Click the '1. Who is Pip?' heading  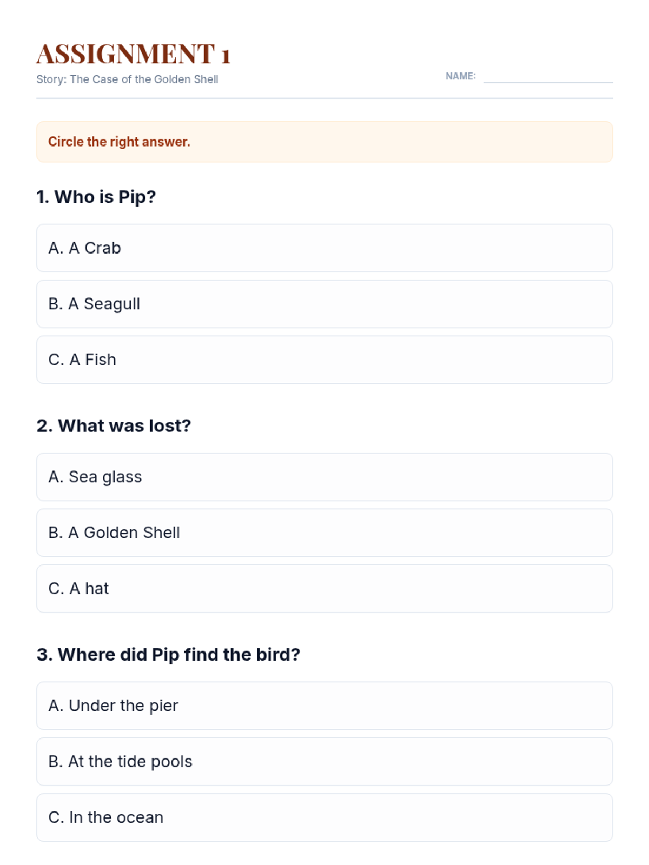click(x=96, y=197)
